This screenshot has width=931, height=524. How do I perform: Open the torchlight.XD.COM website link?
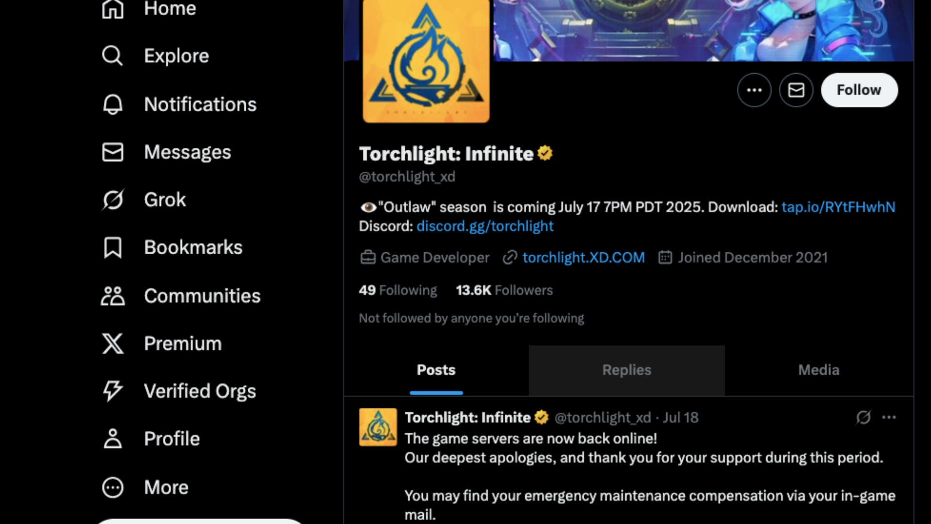tap(583, 258)
